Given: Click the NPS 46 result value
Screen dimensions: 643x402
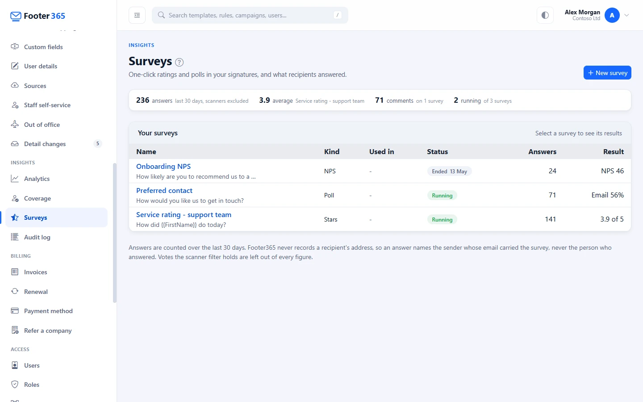Looking at the screenshot, I should (x=612, y=171).
